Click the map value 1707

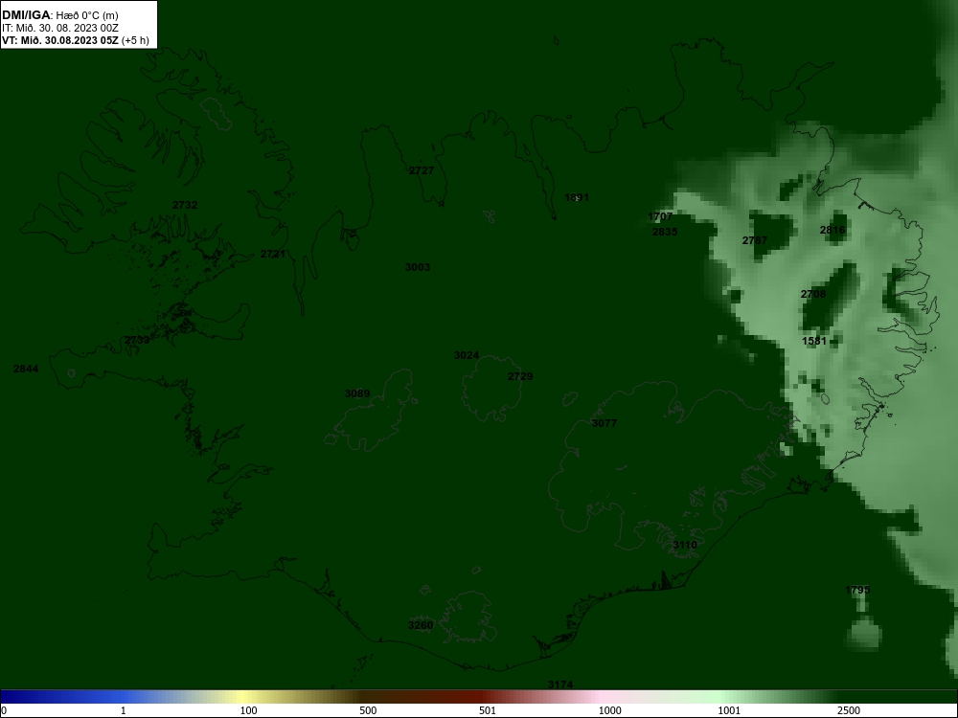(x=660, y=216)
